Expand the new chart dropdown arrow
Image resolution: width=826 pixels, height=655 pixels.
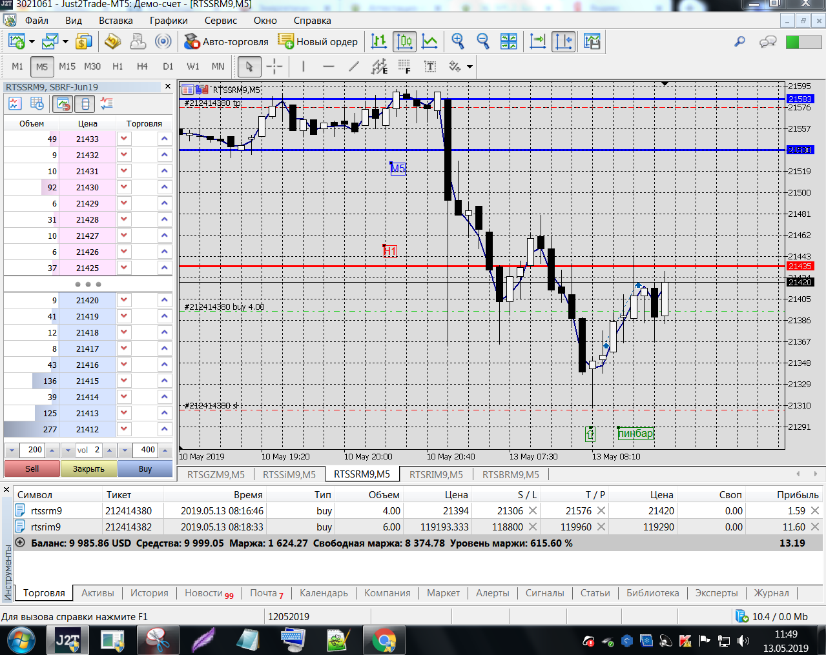coord(32,43)
